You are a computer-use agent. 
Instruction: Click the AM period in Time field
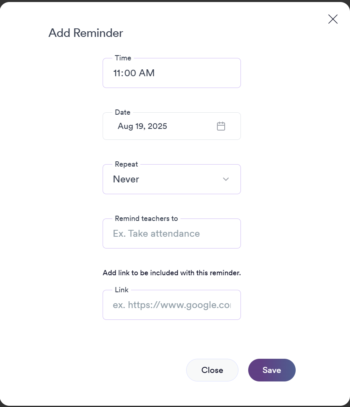(146, 73)
